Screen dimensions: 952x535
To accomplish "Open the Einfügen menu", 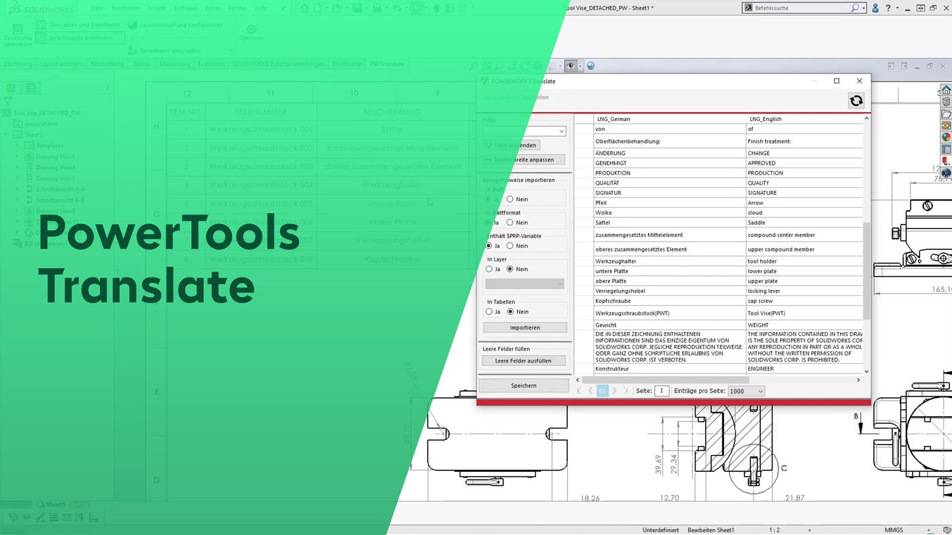I will [186, 7].
